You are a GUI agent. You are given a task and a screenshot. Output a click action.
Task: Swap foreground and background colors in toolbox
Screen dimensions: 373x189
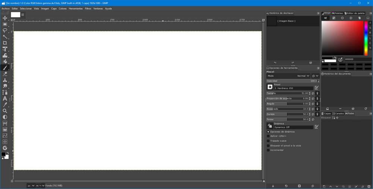(7, 153)
